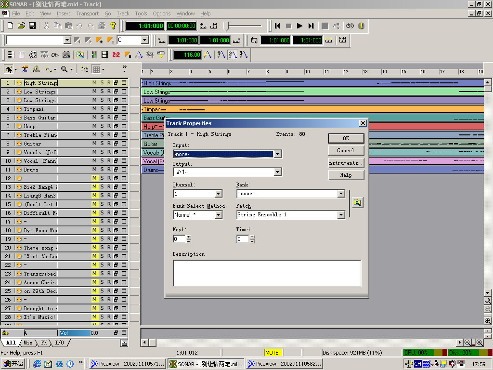Click the Help button in dialog

pos(346,175)
